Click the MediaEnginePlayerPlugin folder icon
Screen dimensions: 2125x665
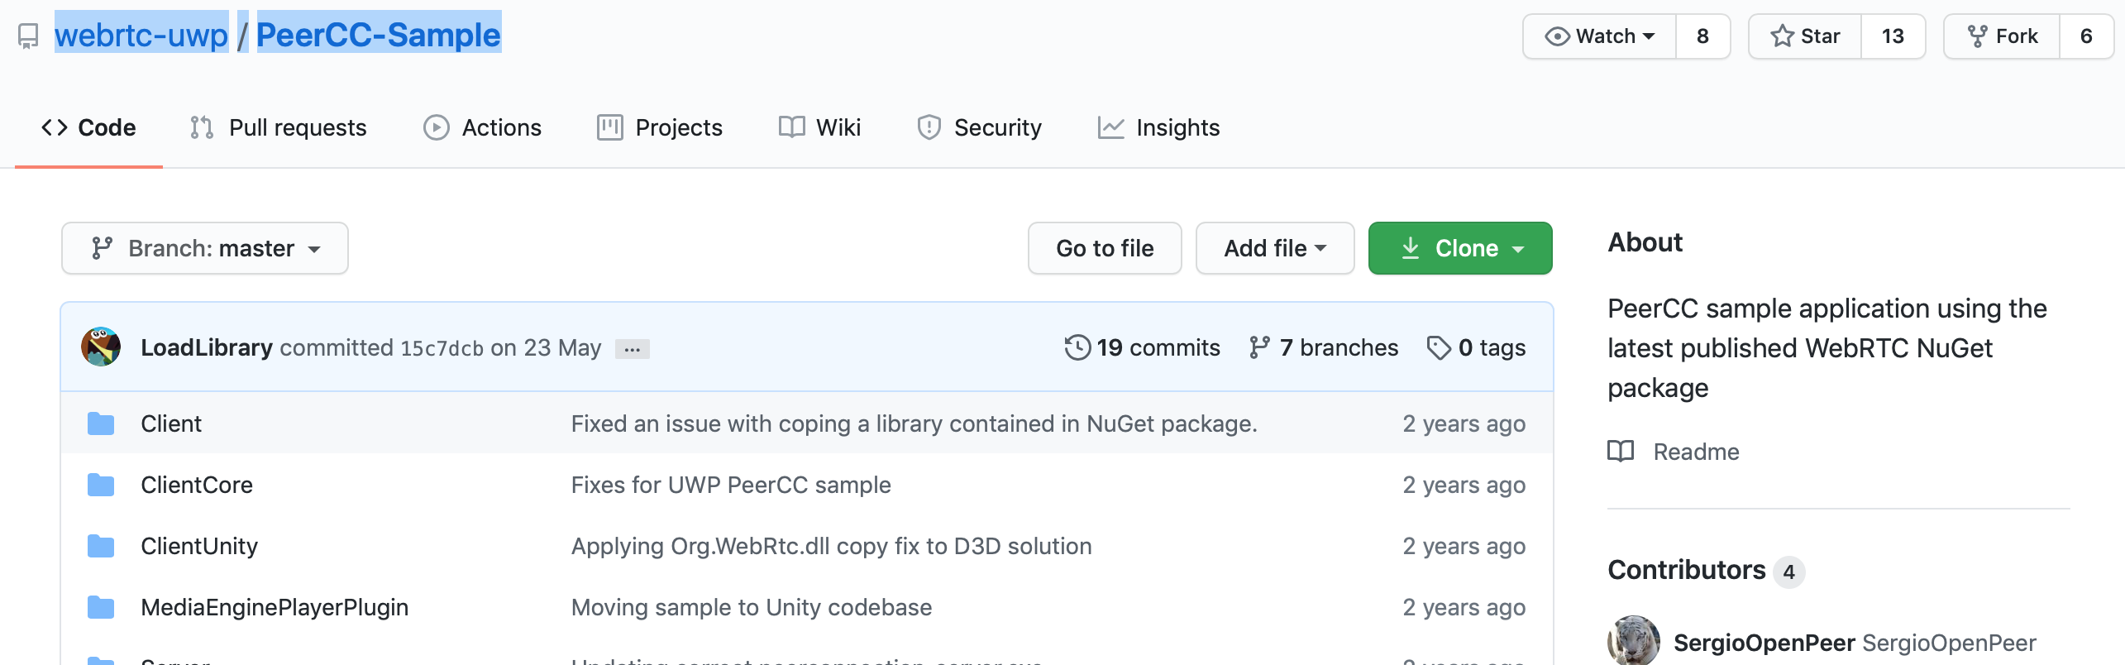pos(101,607)
